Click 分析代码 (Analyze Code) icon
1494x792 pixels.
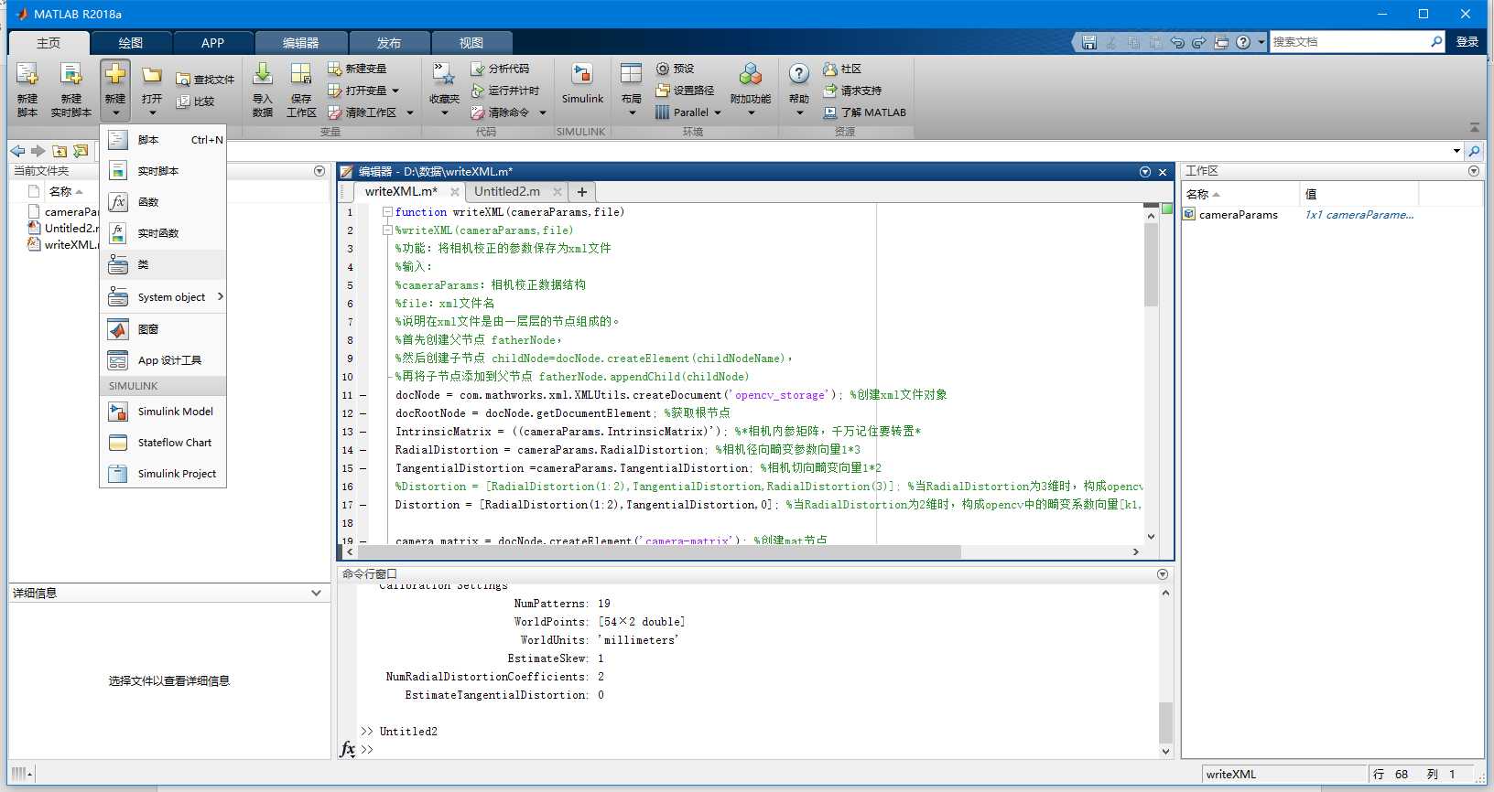[478, 69]
